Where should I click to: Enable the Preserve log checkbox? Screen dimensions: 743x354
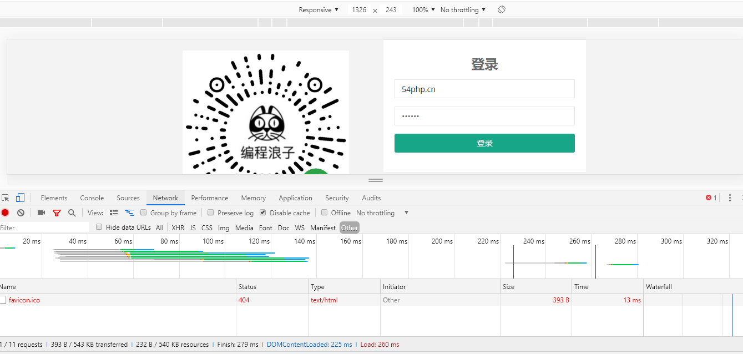(211, 213)
